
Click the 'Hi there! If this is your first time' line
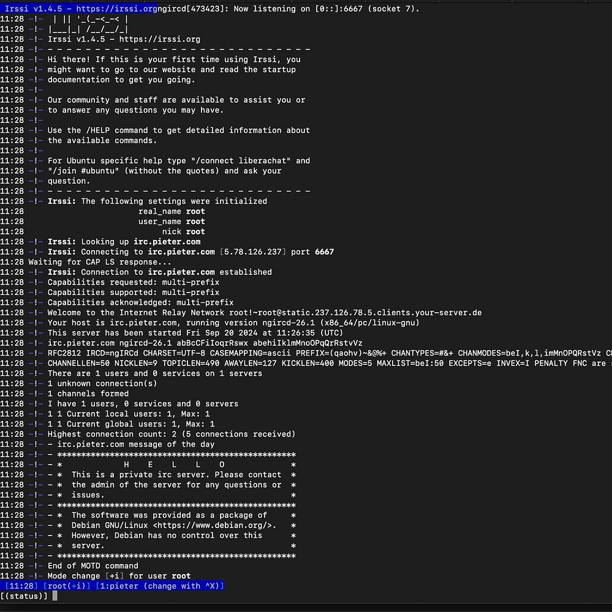coord(174,59)
